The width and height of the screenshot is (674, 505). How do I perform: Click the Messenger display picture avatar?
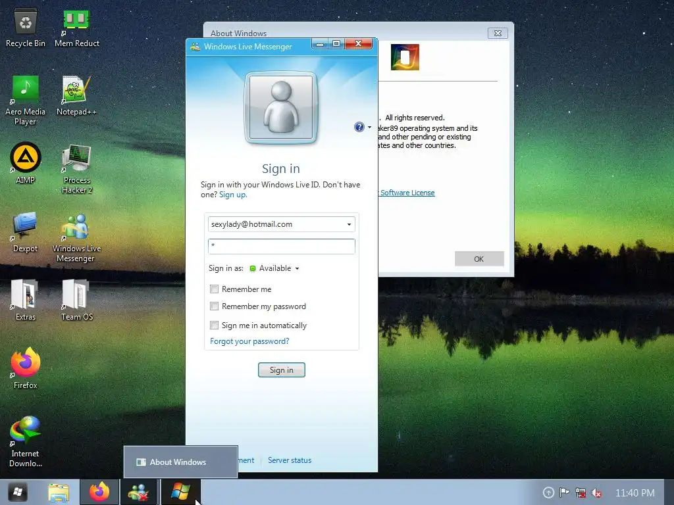281,107
